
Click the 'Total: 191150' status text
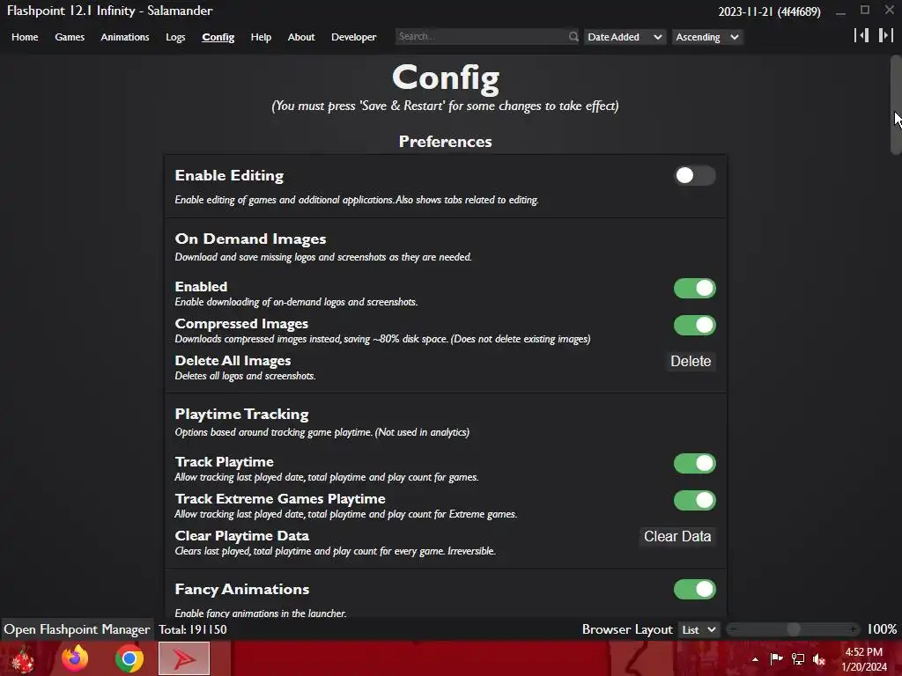(193, 629)
